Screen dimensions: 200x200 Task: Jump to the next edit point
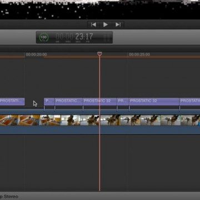(118, 24)
